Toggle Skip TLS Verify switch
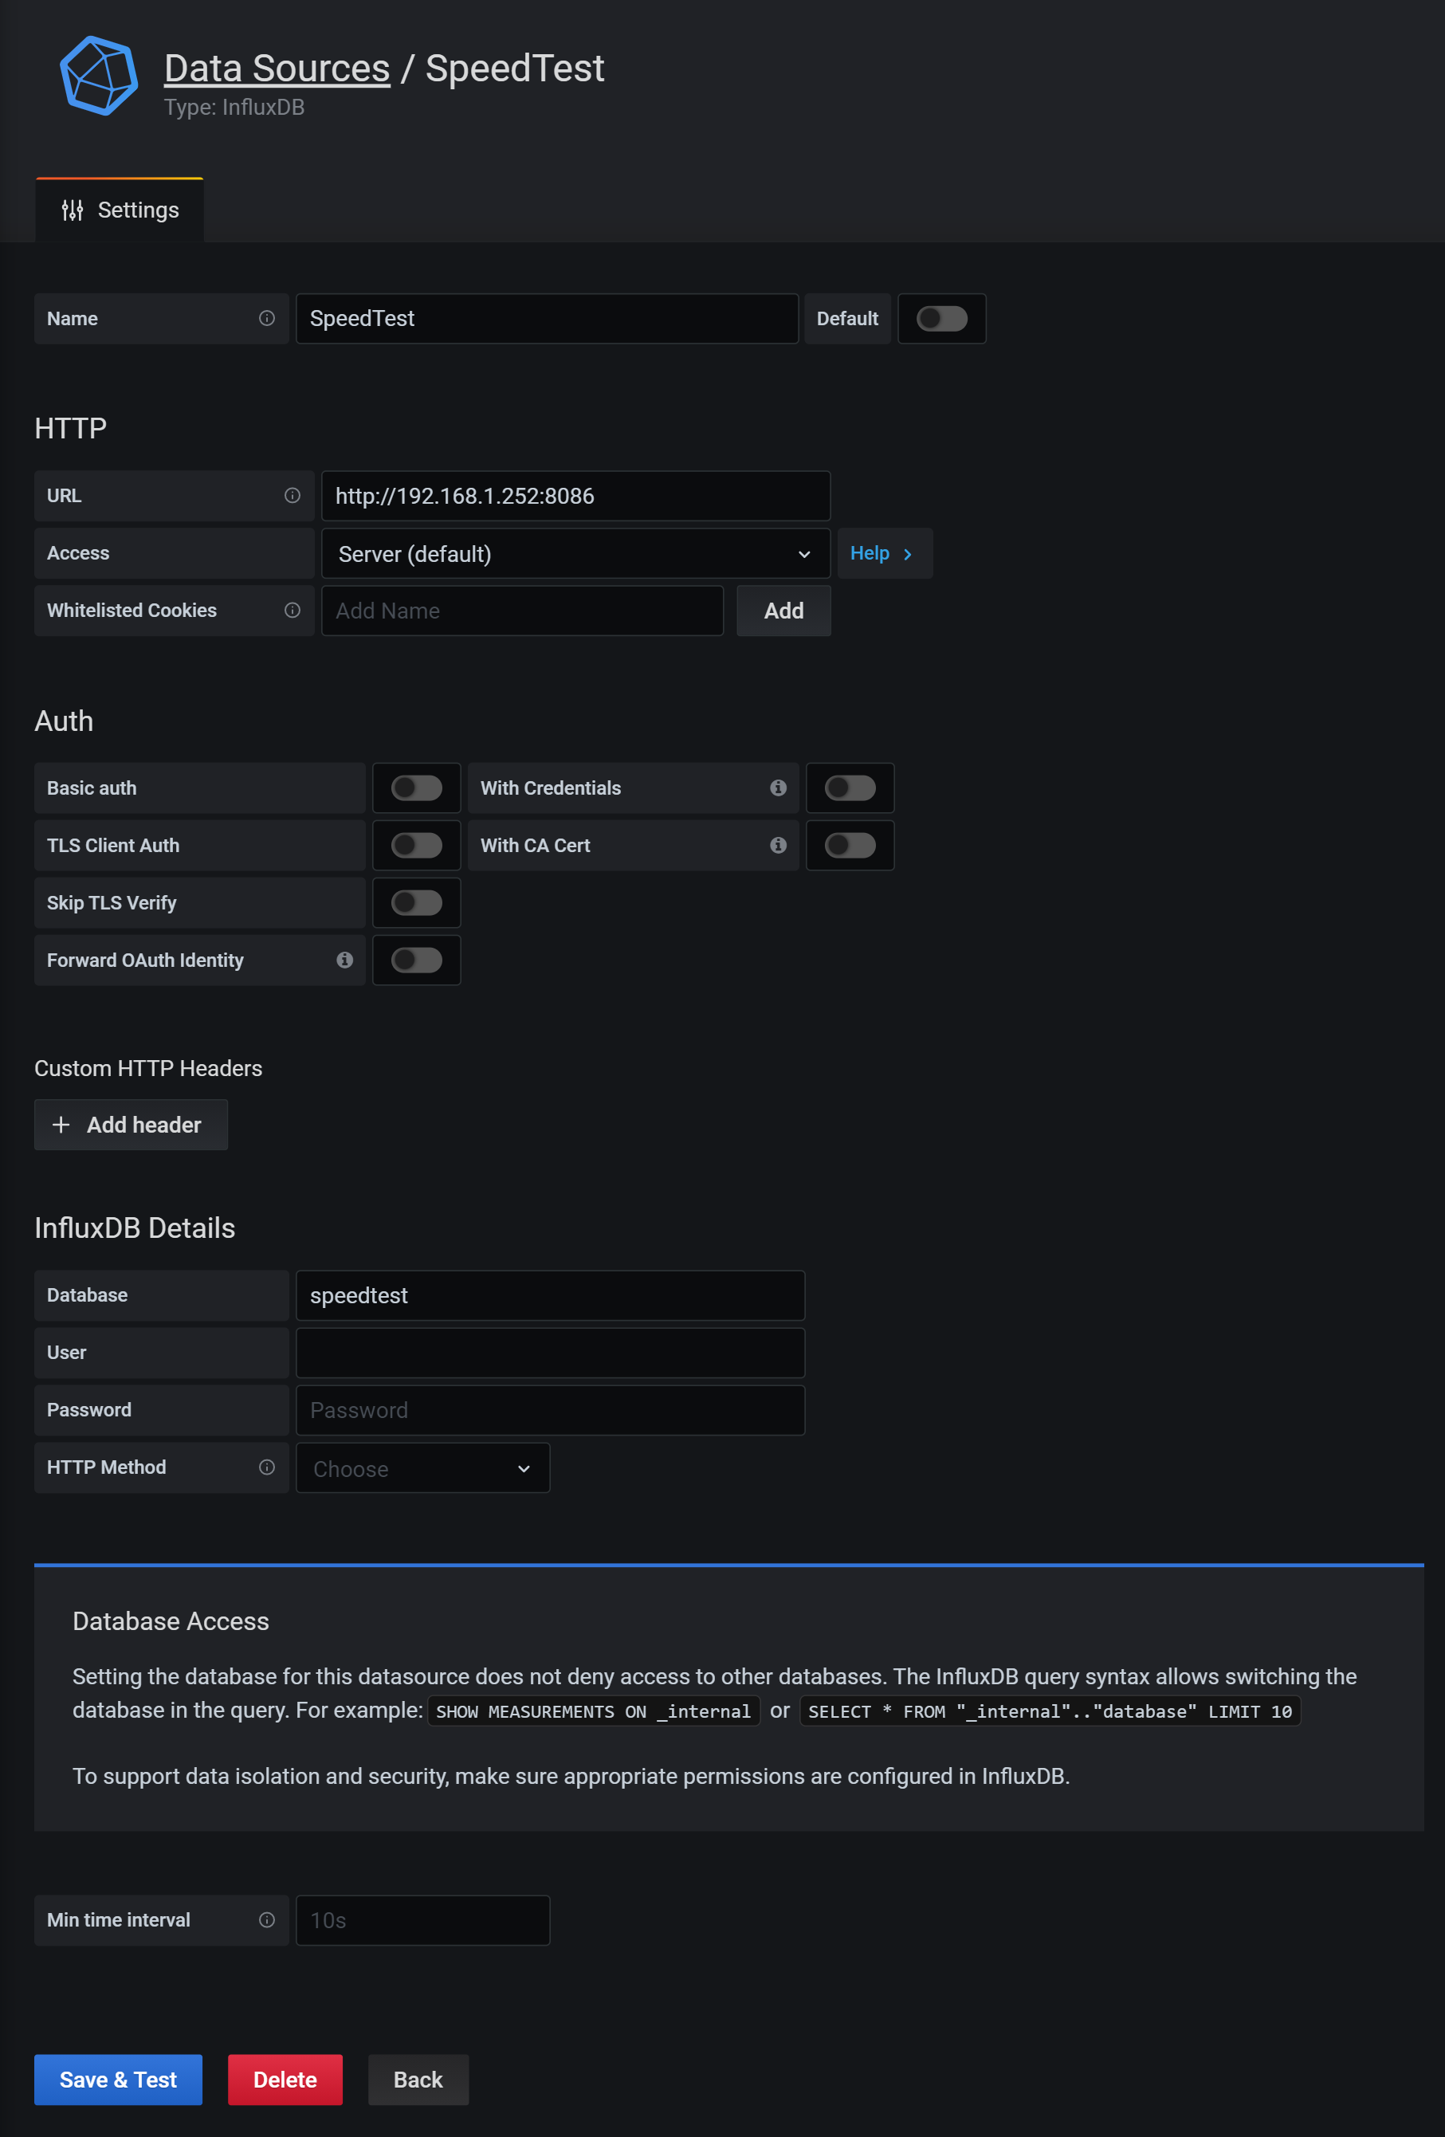Image resolution: width=1445 pixels, height=2137 pixels. pyautogui.click(x=416, y=903)
